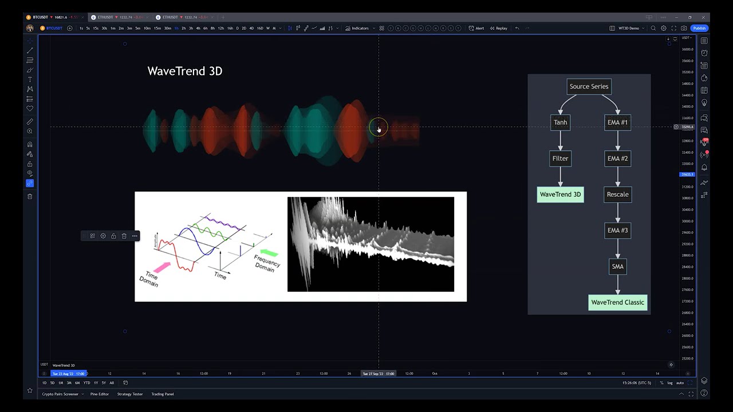Lock the drawing via floating toolbar lock
This screenshot has width=733, height=412.
[x=113, y=236]
